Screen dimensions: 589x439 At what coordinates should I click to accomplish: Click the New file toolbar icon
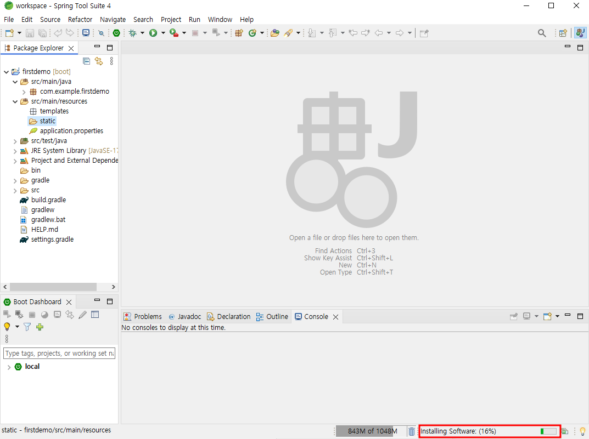pos(9,33)
